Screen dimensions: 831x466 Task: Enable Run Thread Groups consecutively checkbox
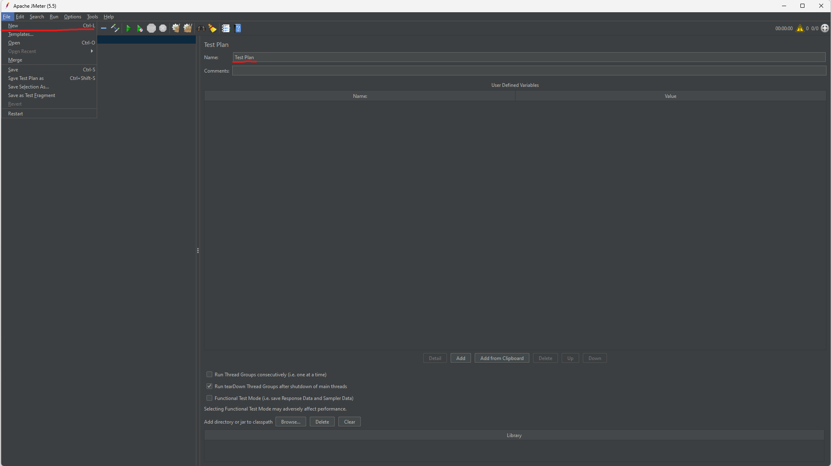coord(209,374)
